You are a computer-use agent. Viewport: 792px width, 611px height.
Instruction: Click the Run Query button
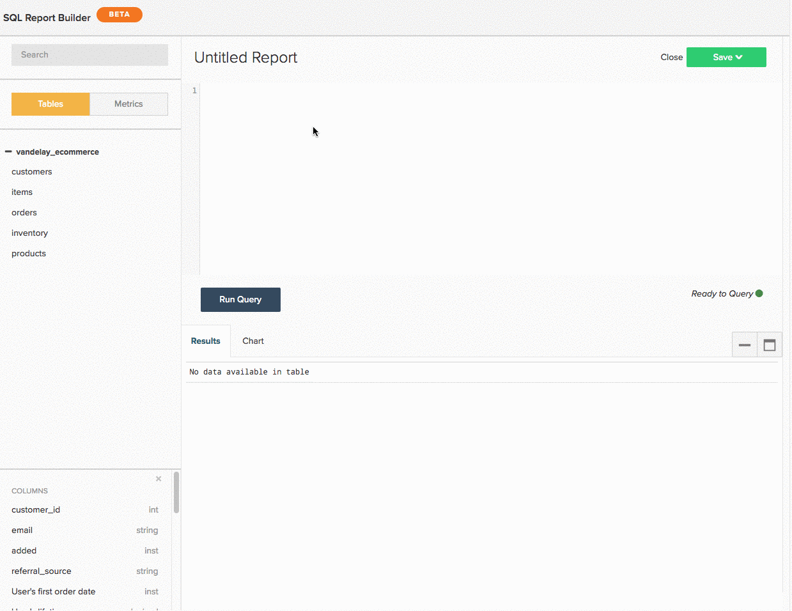(240, 300)
